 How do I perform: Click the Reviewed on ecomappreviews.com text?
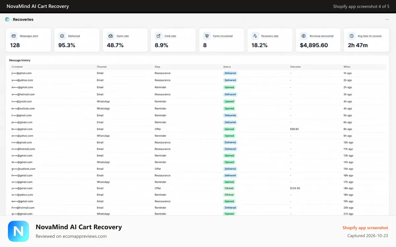click(x=71, y=236)
